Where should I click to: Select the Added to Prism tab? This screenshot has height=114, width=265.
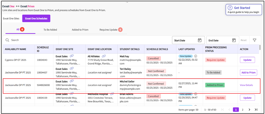pos(80,30)
